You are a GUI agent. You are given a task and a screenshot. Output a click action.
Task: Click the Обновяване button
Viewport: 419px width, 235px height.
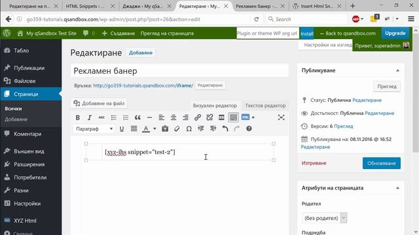click(381, 163)
